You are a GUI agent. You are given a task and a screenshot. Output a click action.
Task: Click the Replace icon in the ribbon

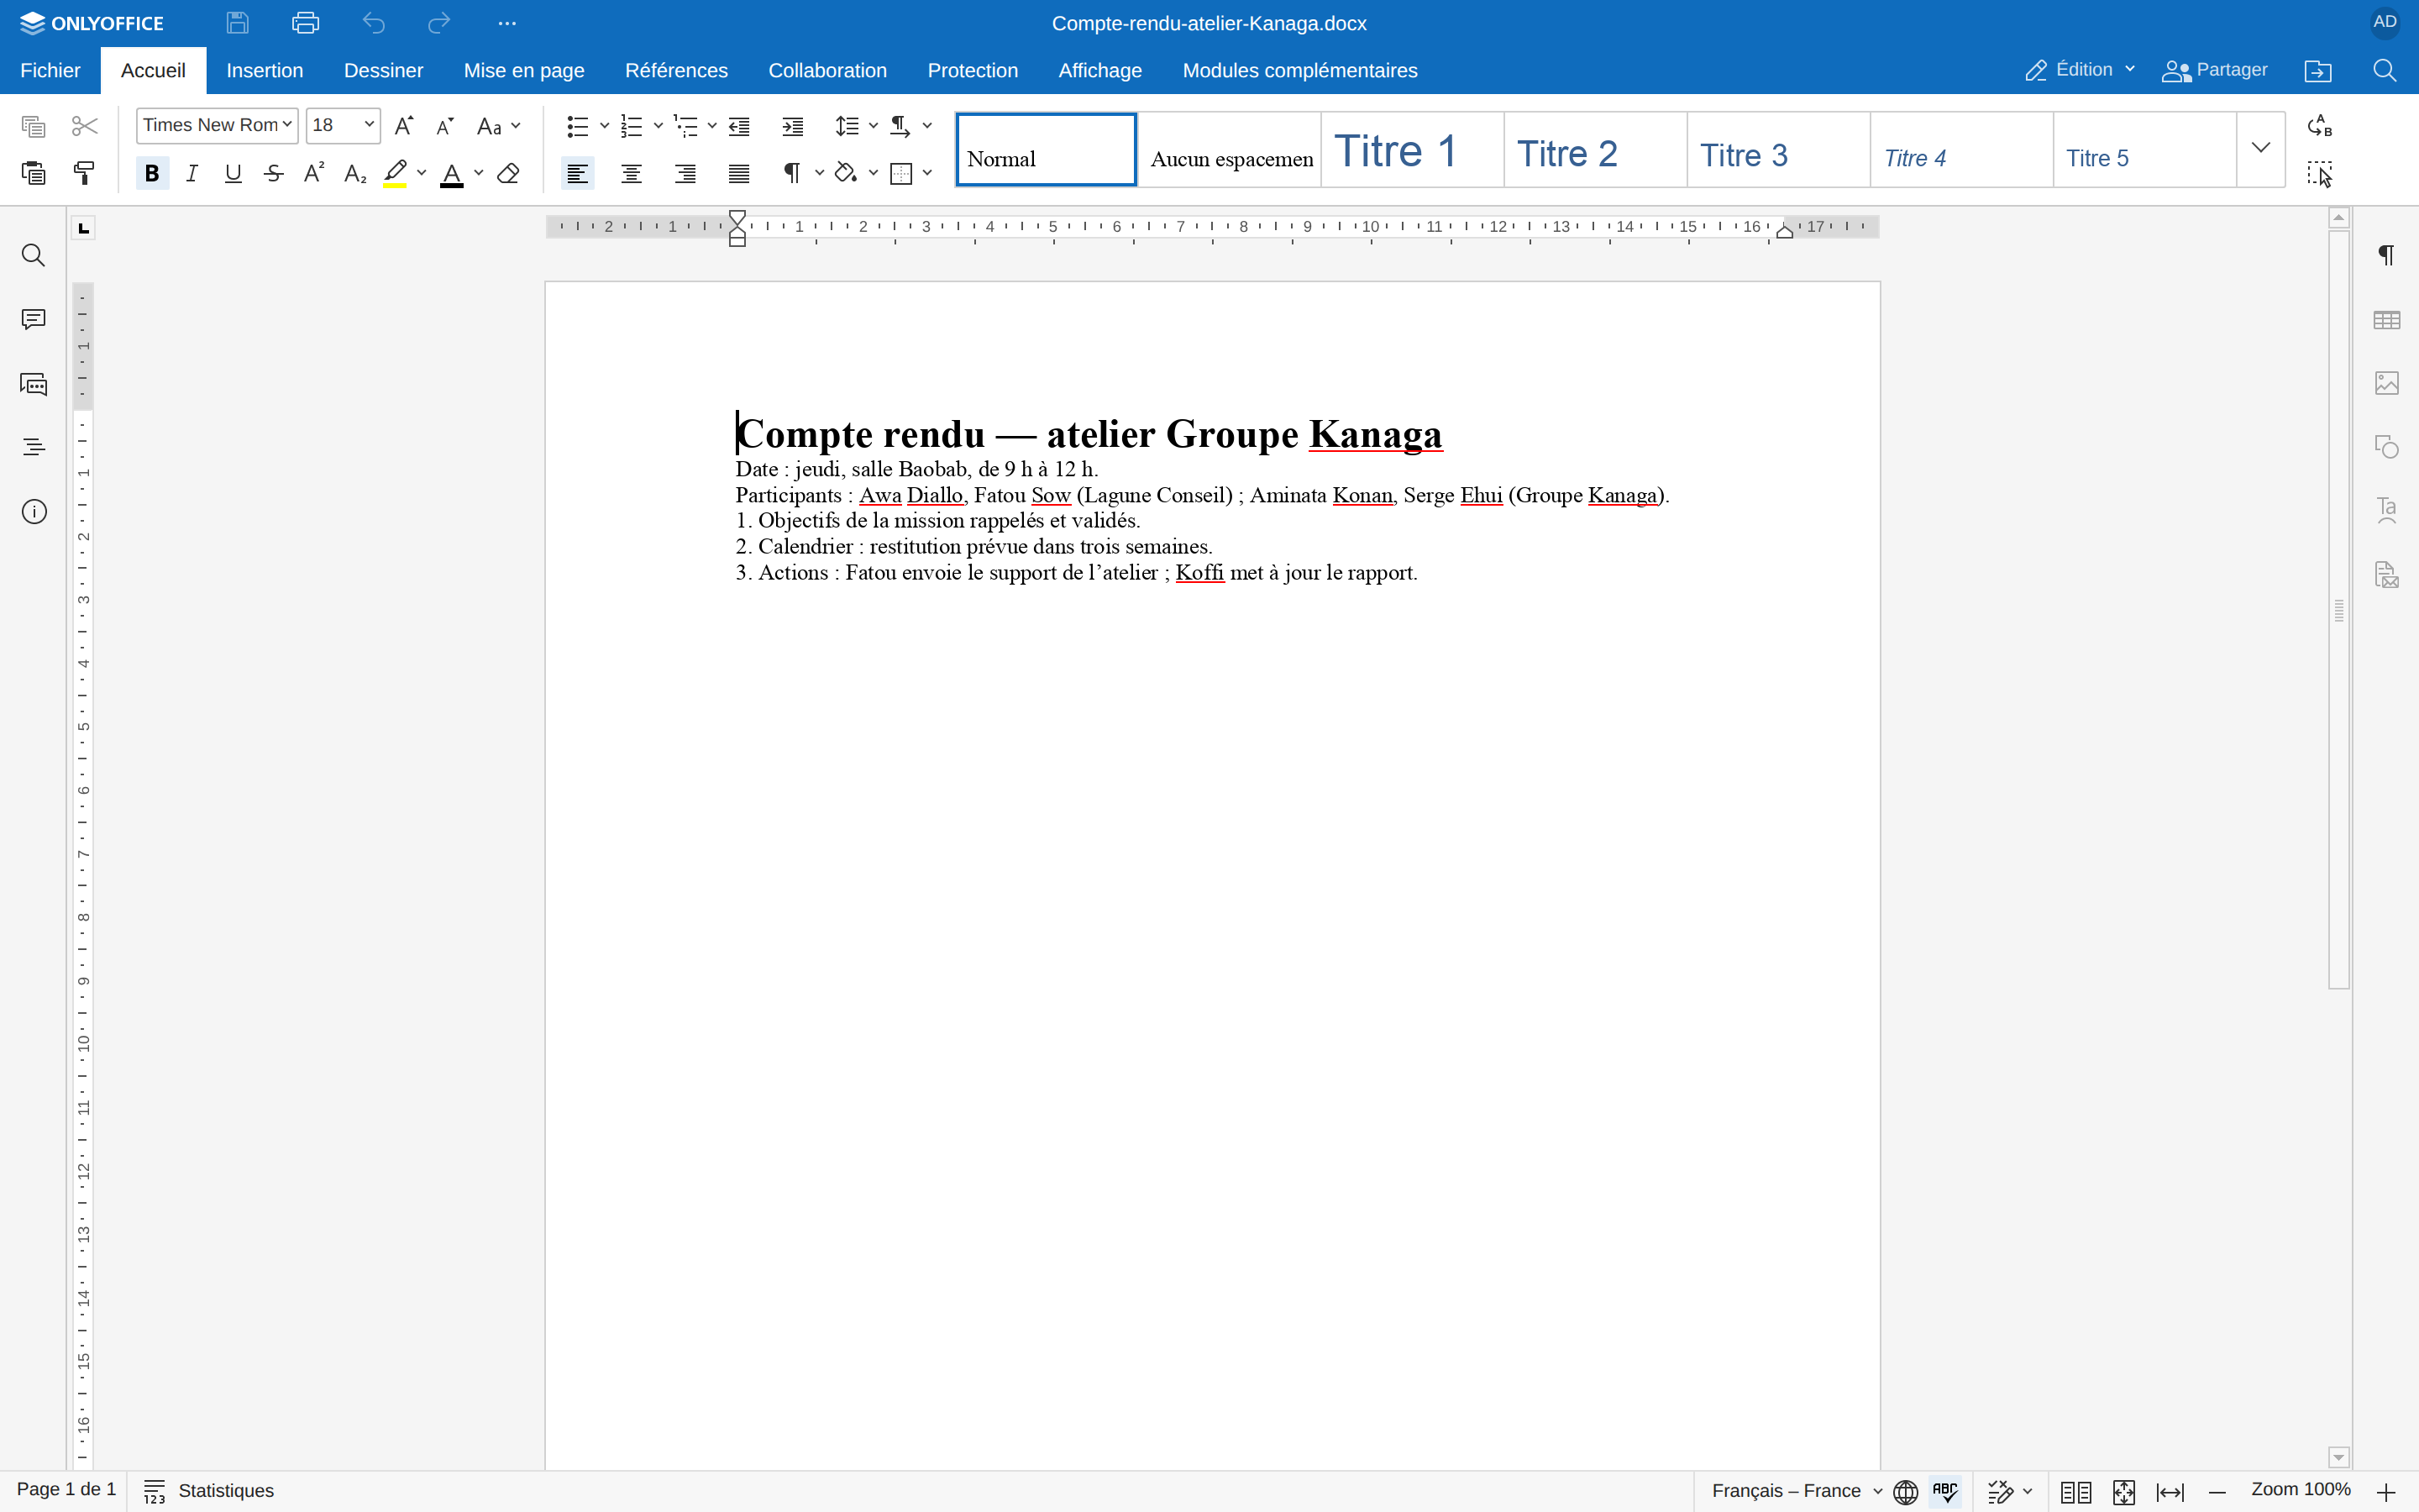(x=2320, y=126)
